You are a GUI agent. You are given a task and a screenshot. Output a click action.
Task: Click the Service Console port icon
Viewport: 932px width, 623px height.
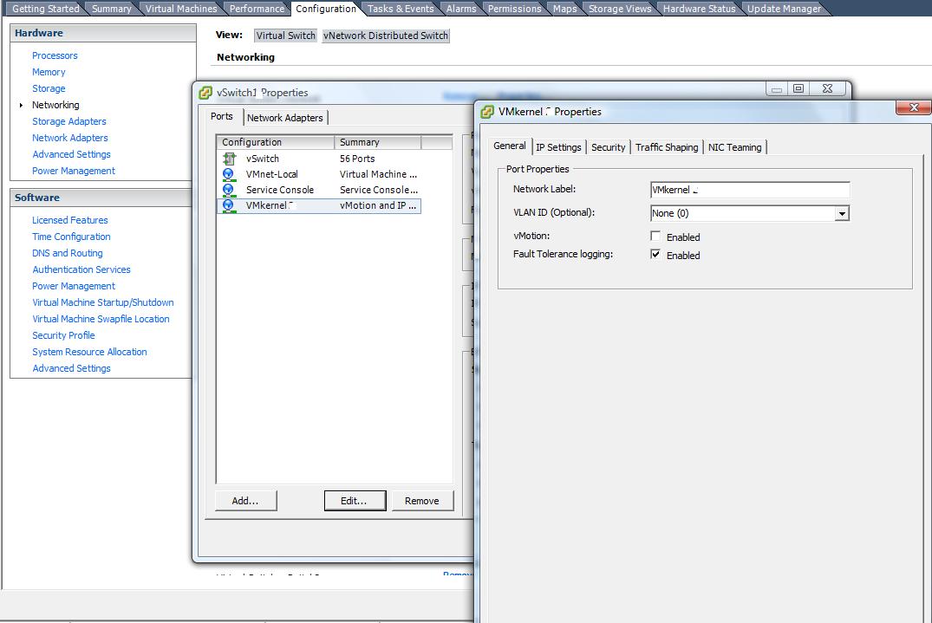(228, 190)
